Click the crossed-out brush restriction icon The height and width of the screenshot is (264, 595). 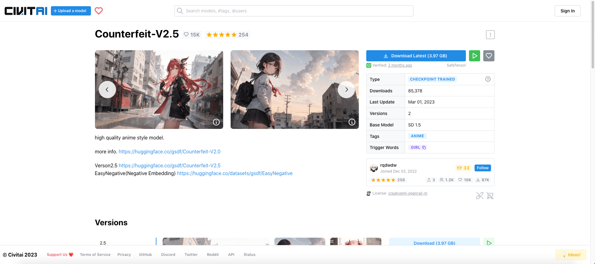click(x=480, y=196)
